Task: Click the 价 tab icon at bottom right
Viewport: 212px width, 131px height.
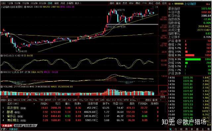Action: click(176, 129)
